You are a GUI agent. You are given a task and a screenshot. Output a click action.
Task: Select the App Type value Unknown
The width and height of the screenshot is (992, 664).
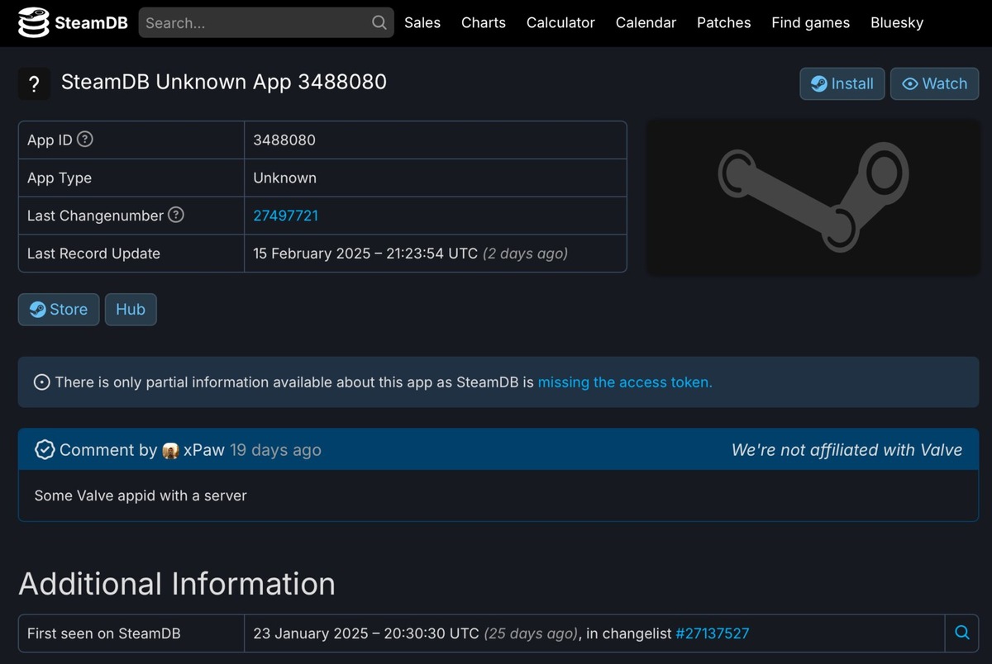pos(285,178)
